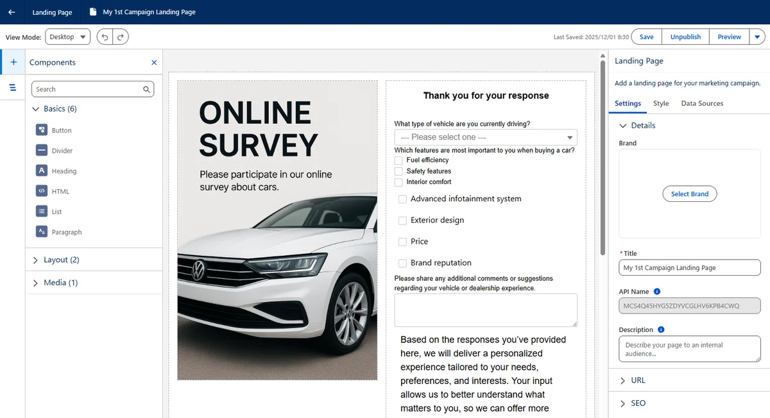
Task: Check the Fuel efficiency checkbox
Action: coord(398,160)
